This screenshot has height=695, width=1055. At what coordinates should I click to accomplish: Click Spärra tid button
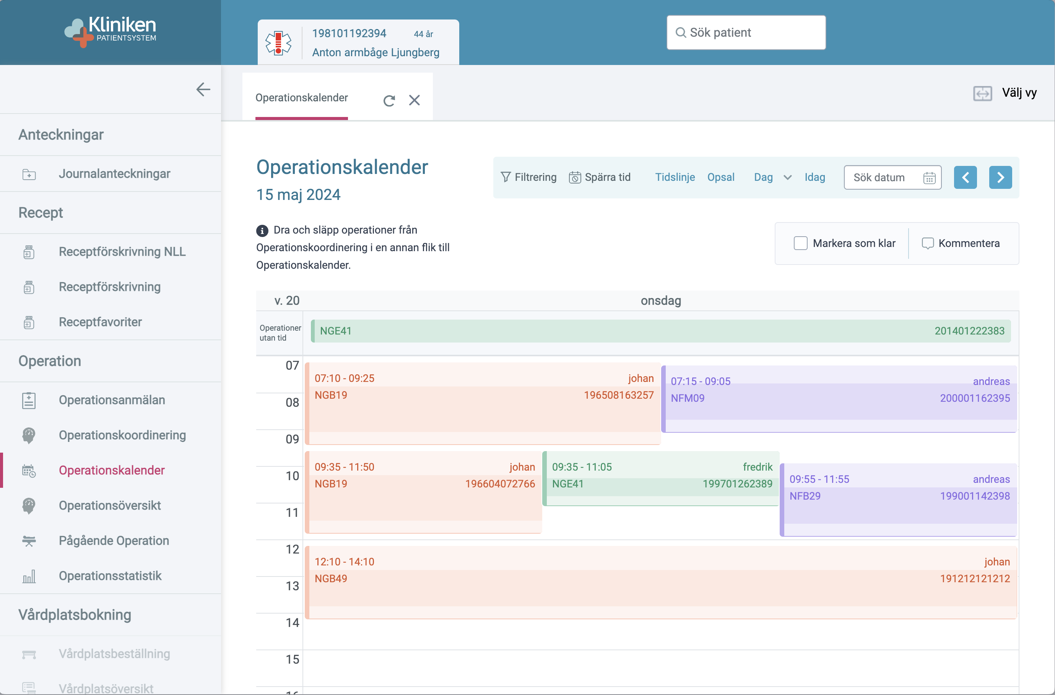tap(599, 177)
